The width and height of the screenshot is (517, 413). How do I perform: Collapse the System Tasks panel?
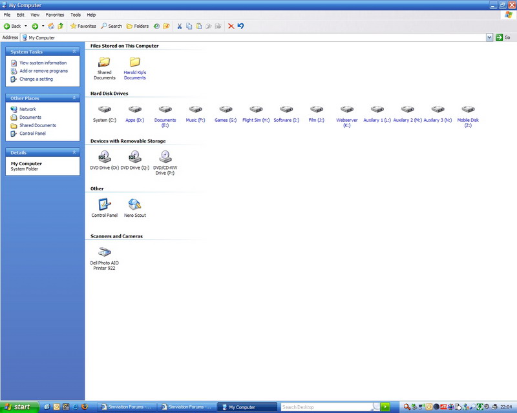tap(74, 52)
